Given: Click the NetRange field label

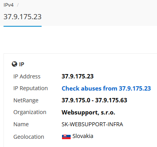Looking at the screenshot, I should pyautogui.click(x=26, y=100).
